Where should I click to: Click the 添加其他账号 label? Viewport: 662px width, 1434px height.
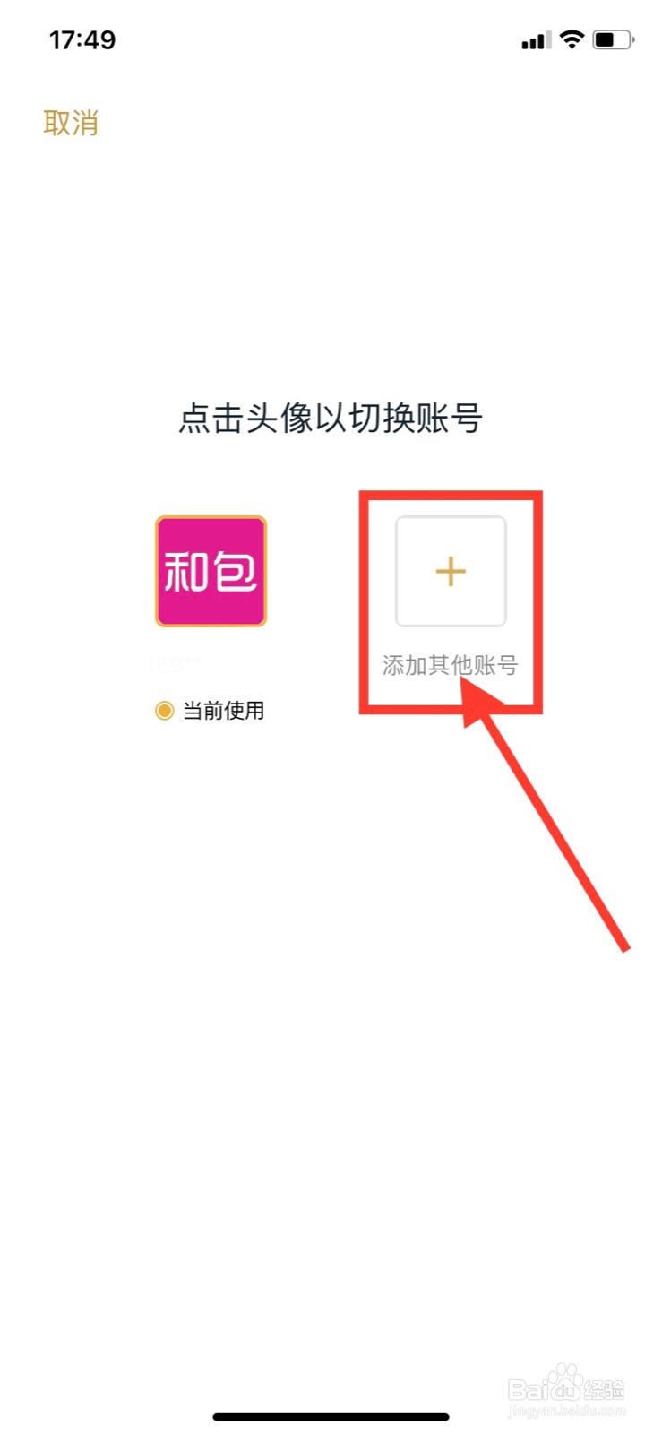tap(451, 665)
